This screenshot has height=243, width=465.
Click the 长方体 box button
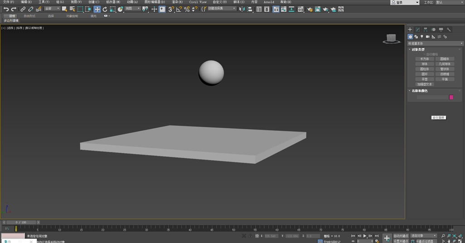(425, 59)
